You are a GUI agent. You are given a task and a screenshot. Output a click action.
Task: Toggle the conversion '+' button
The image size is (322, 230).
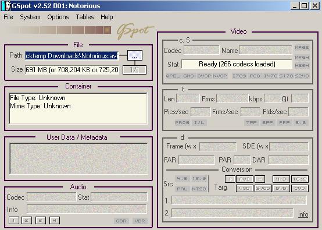coord(230,179)
